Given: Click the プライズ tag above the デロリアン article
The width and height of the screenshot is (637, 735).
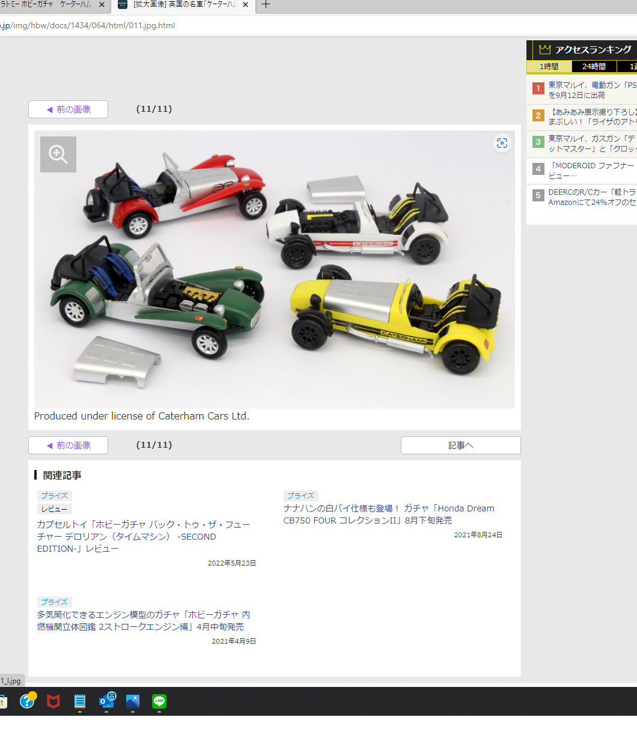Looking at the screenshot, I should coord(55,496).
